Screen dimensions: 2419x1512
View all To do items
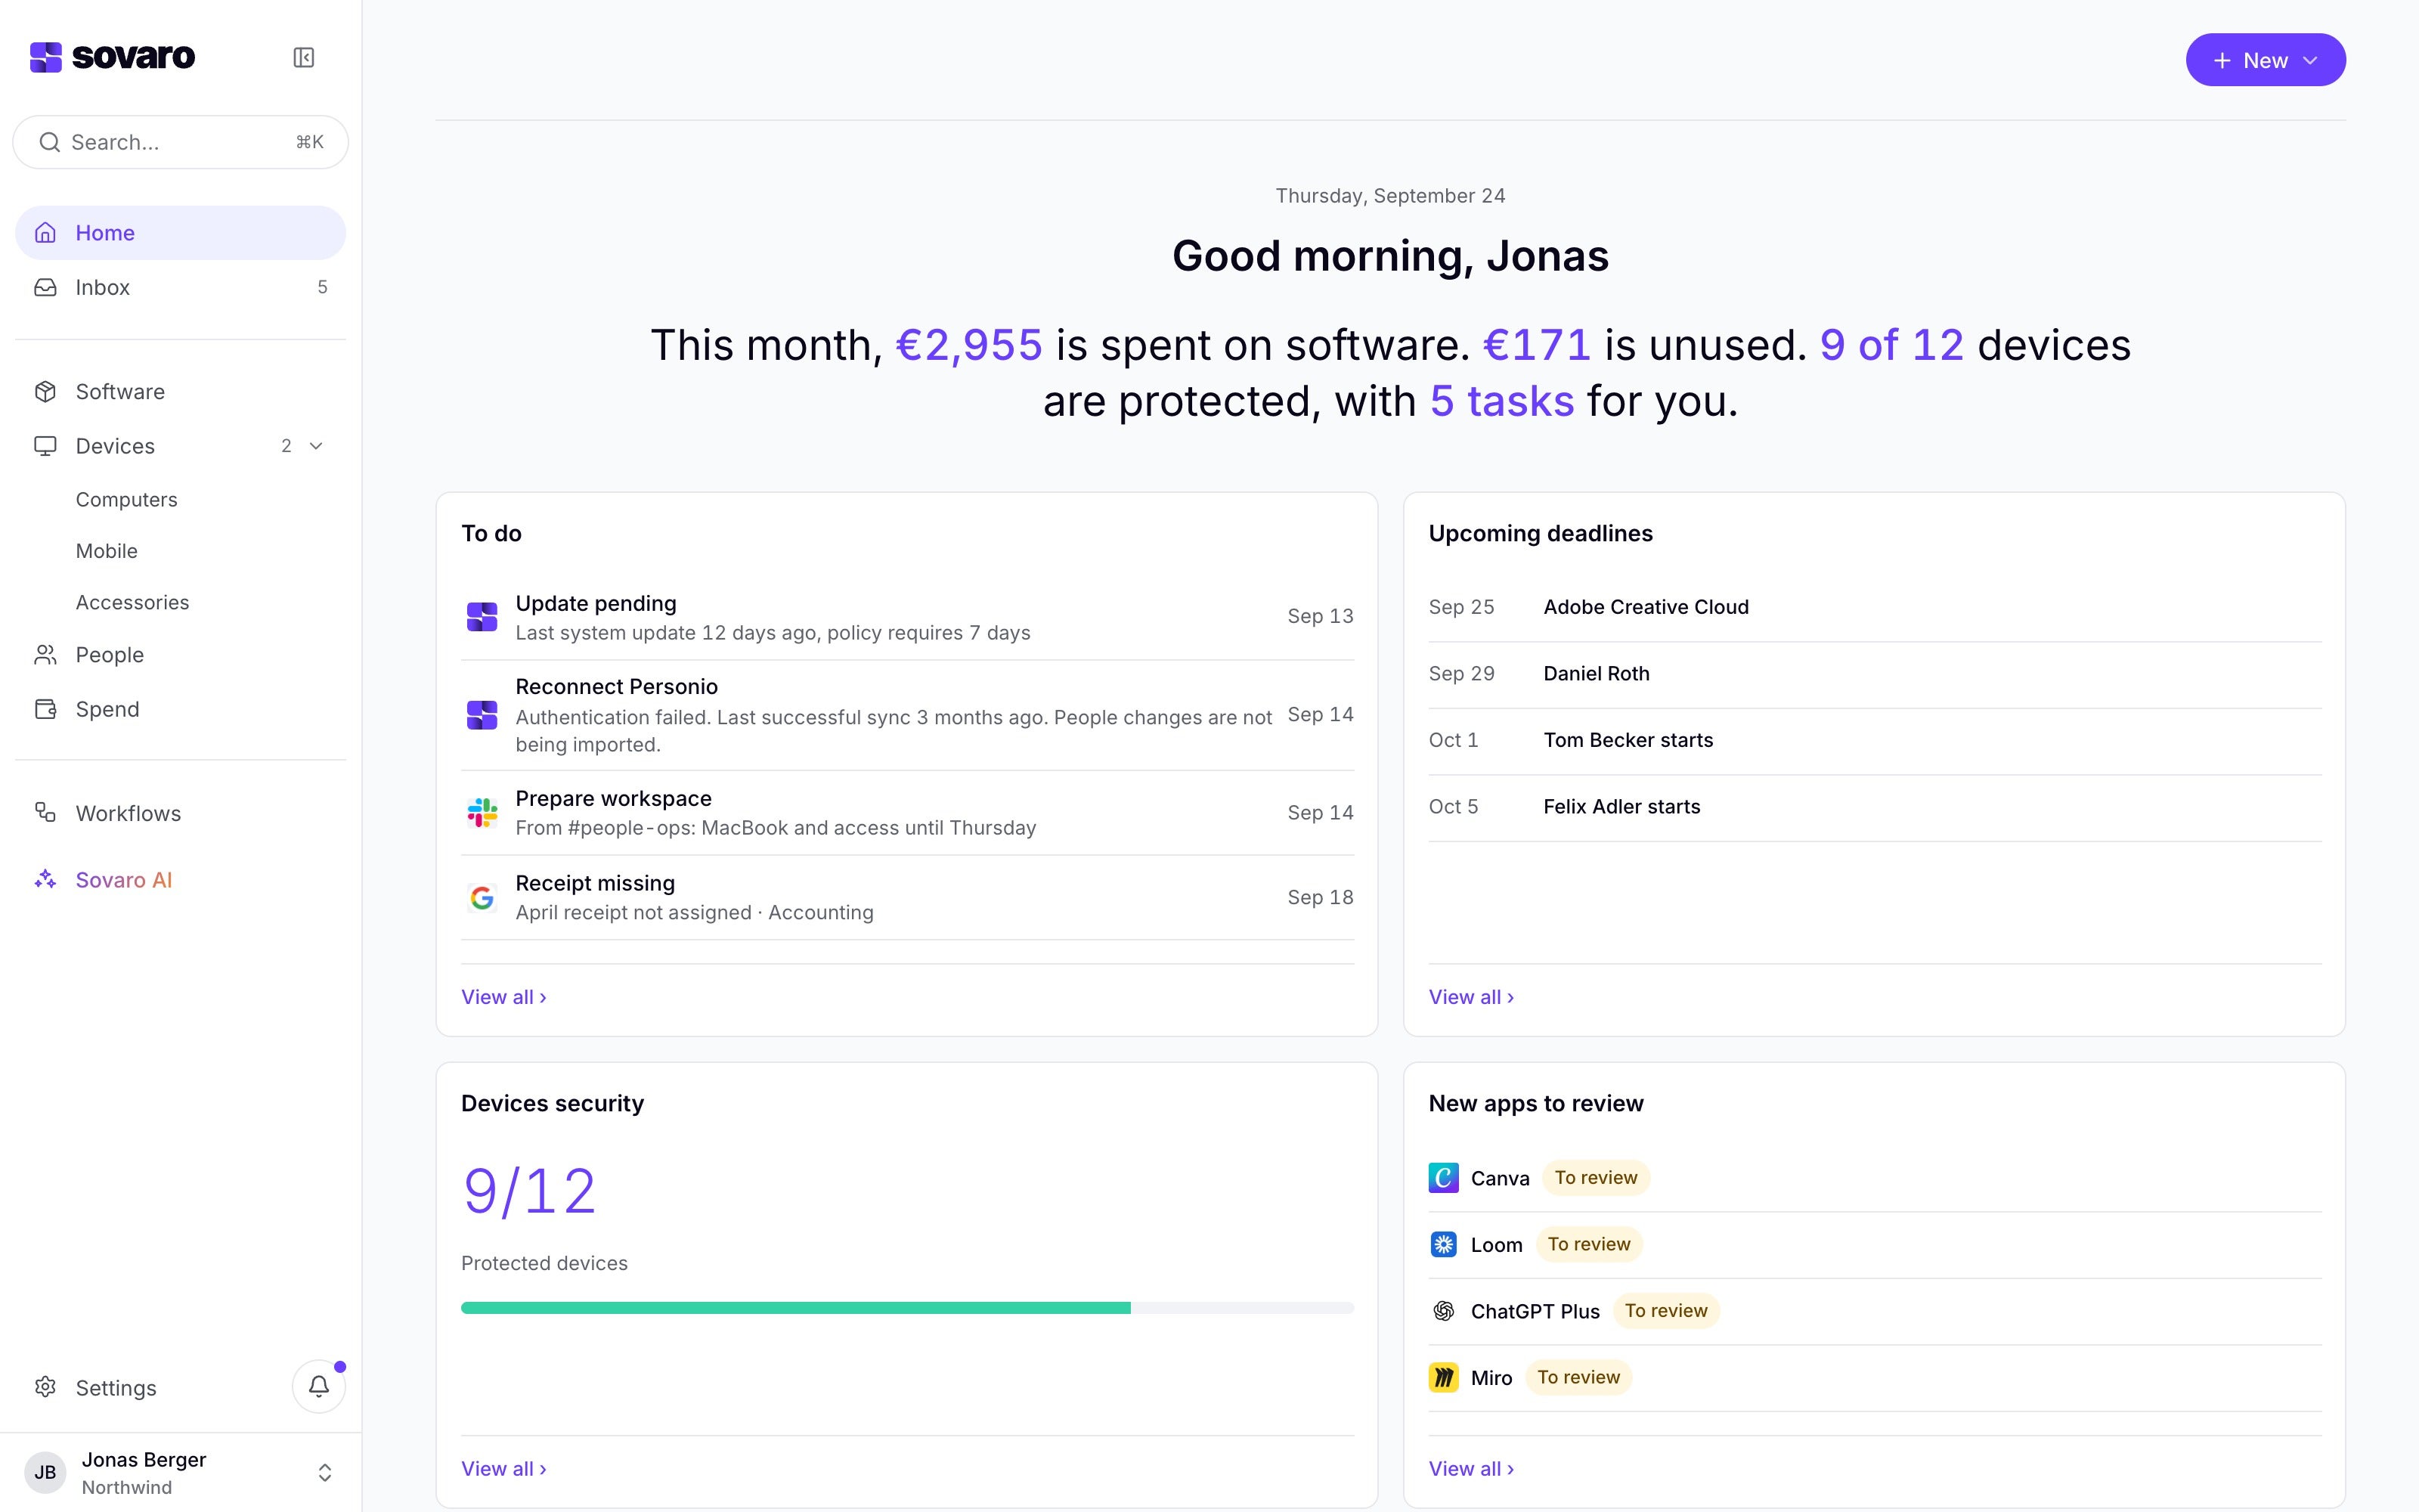point(503,997)
